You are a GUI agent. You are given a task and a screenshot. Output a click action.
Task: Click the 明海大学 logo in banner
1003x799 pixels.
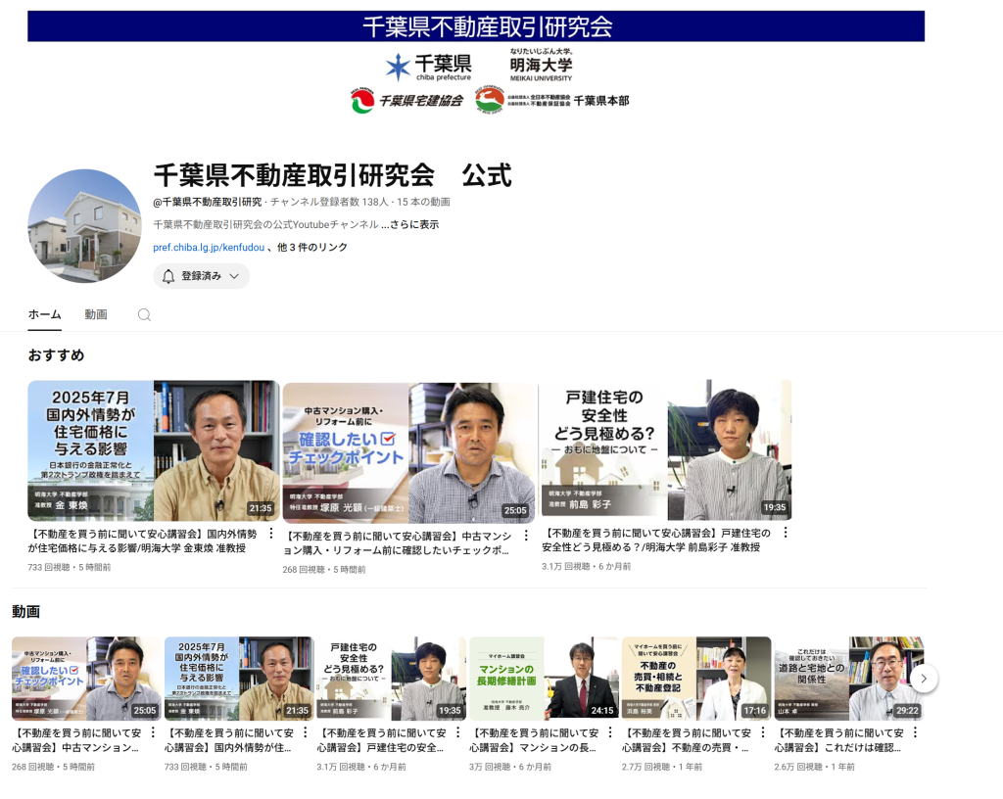(541, 65)
